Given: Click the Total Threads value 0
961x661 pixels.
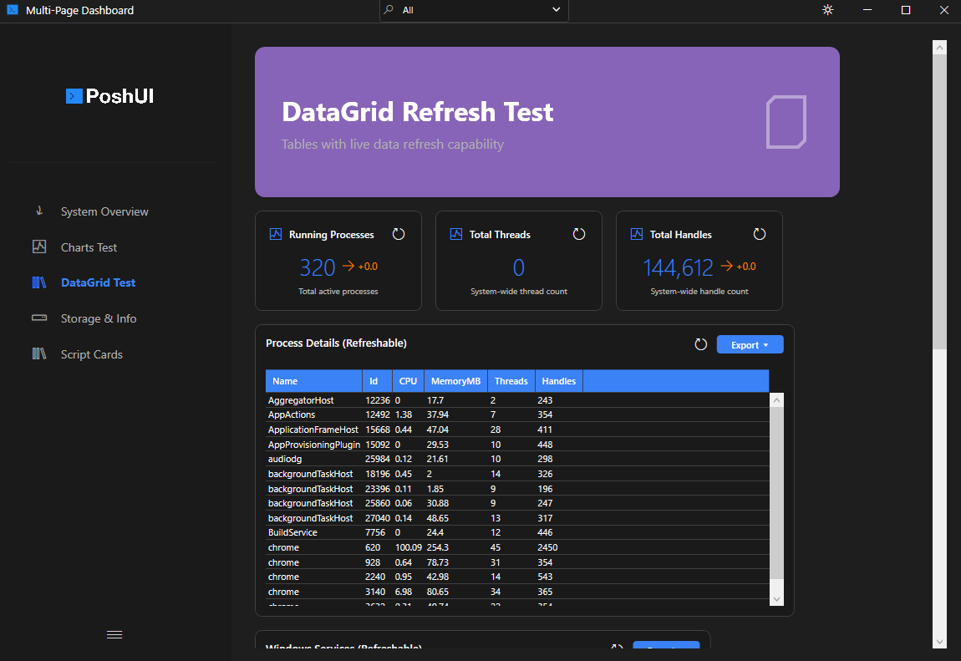Looking at the screenshot, I should [518, 267].
